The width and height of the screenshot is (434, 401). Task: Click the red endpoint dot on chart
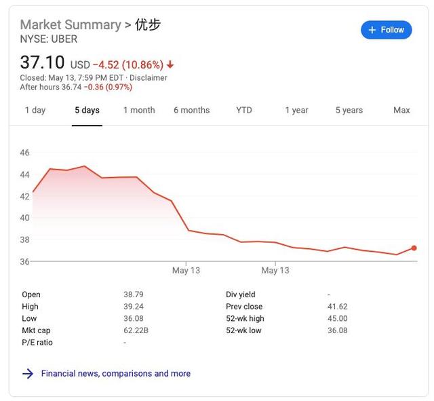click(414, 248)
